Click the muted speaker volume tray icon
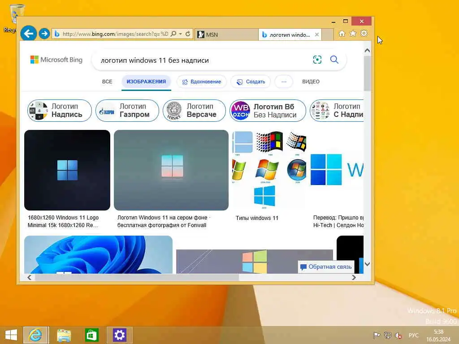 398,335
